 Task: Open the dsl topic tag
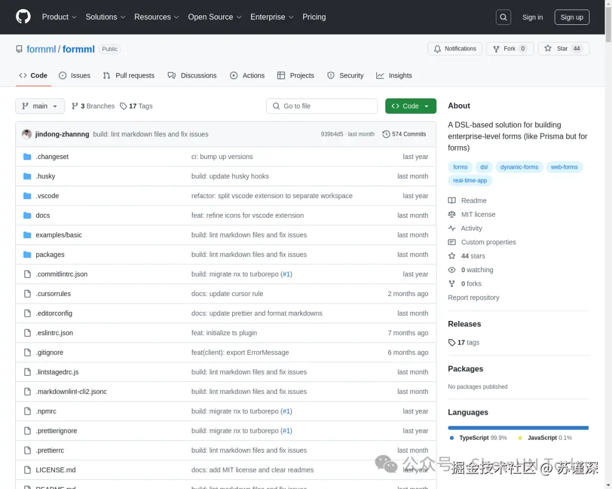point(484,167)
